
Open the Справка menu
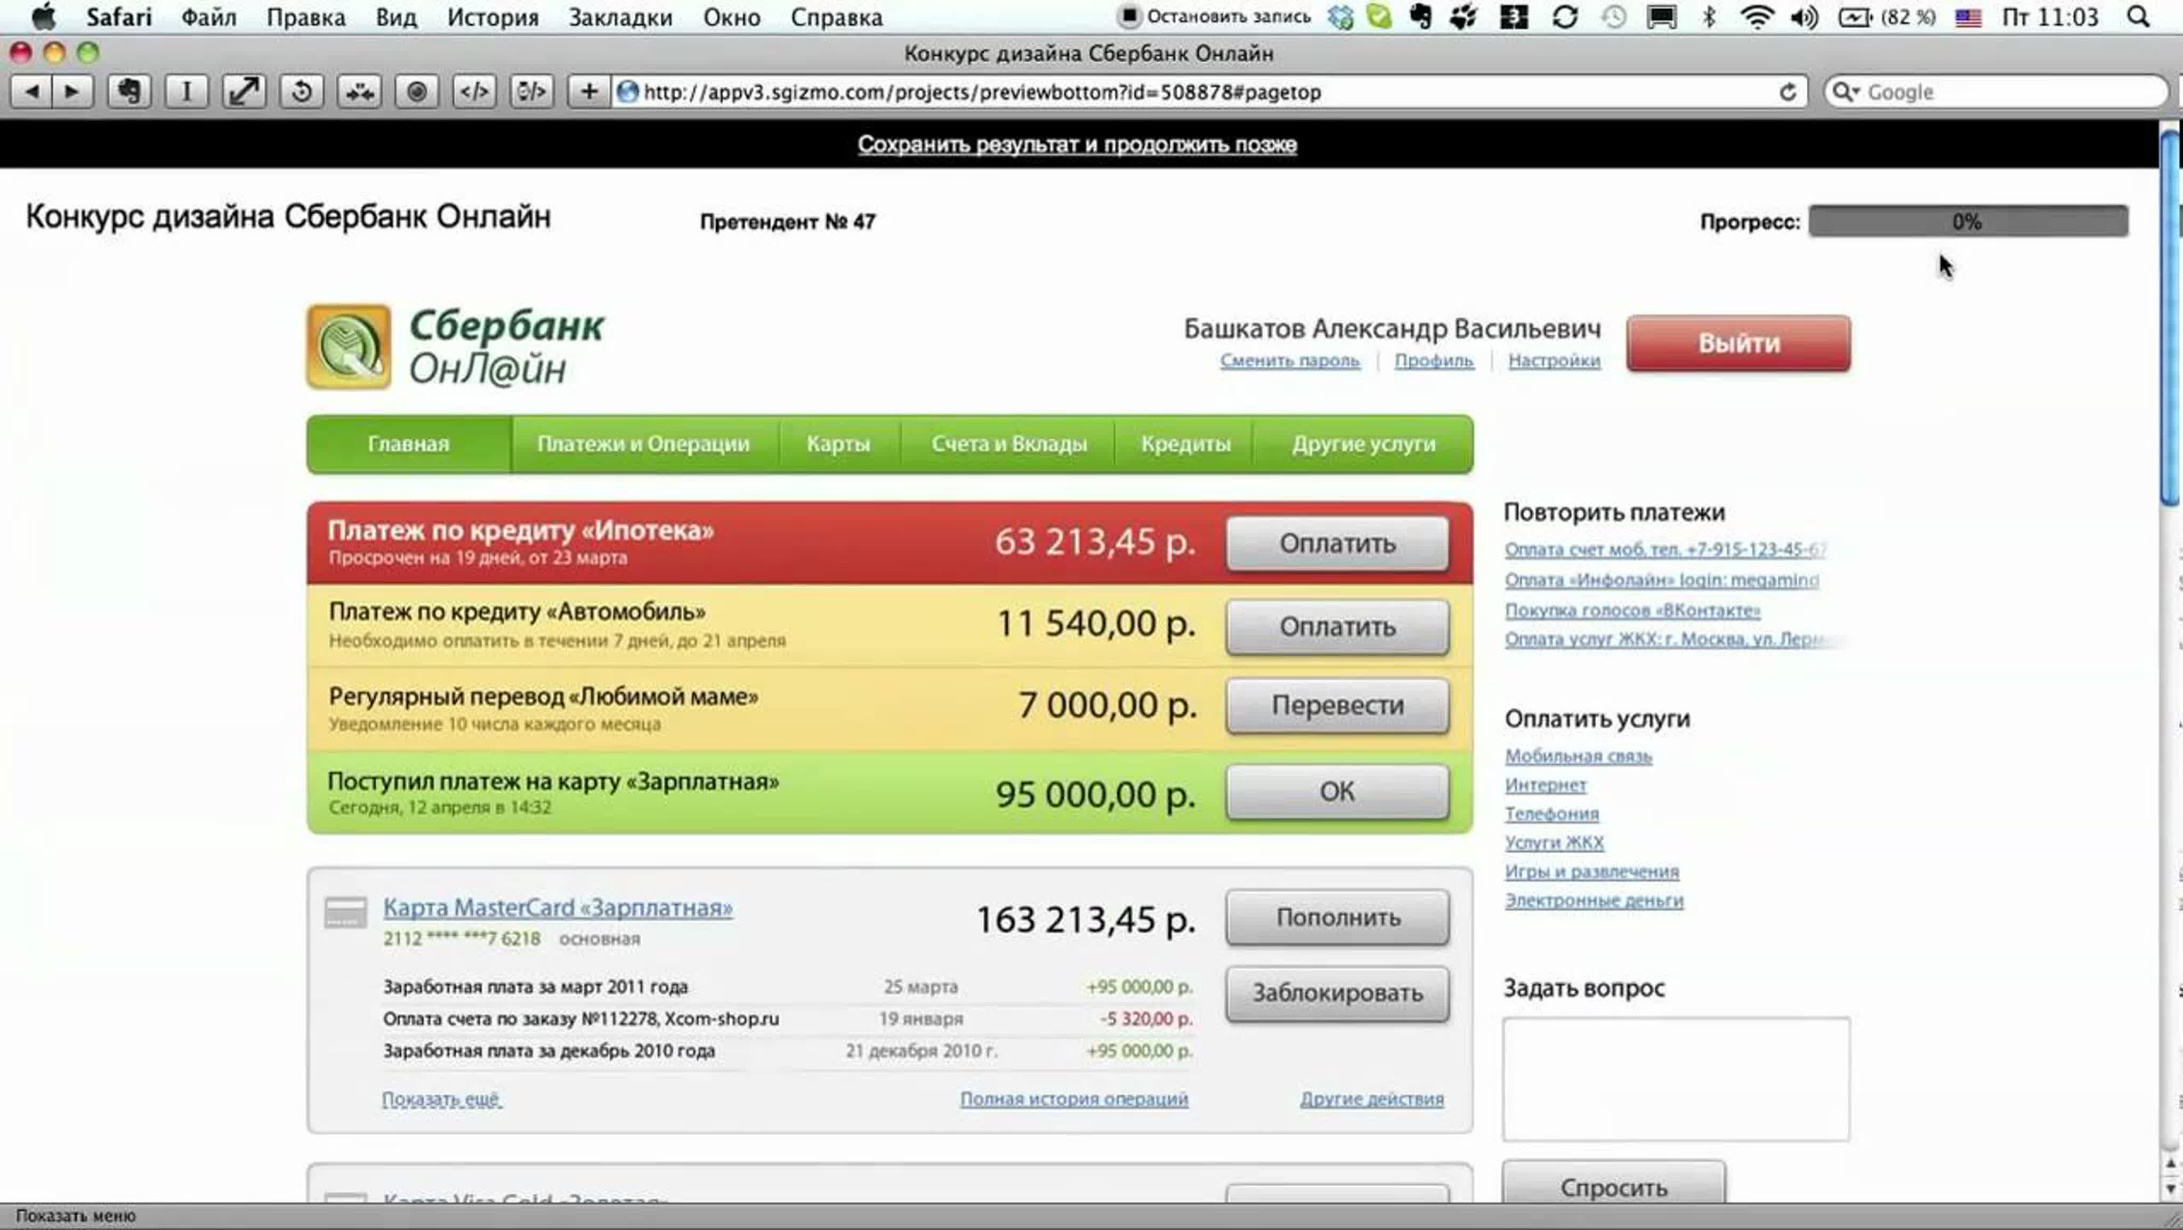point(836,17)
